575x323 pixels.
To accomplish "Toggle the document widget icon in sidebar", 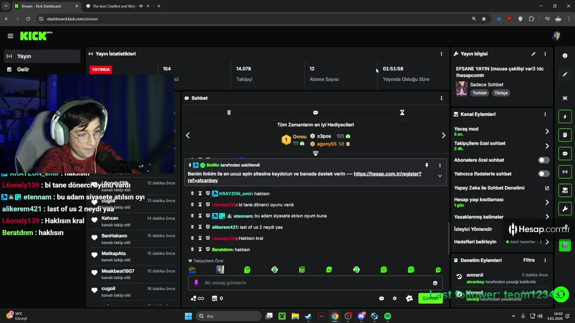I will point(565,135).
